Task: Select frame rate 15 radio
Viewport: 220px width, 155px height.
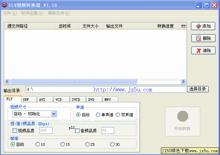Action: (x=62, y=144)
